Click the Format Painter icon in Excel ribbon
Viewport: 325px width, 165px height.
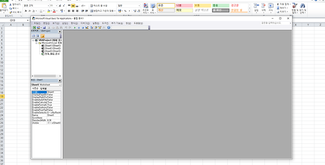[15, 12]
